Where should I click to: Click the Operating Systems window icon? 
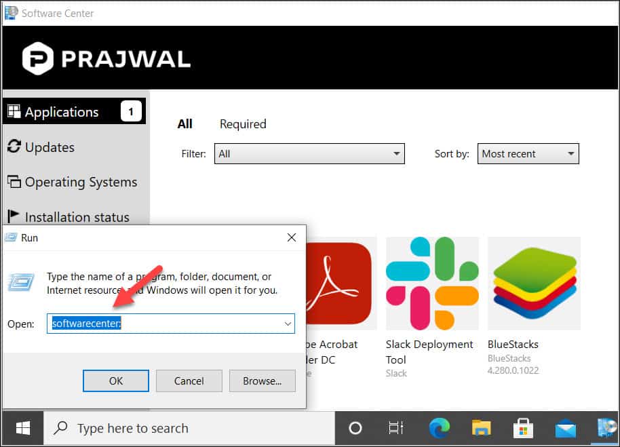pos(14,181)
